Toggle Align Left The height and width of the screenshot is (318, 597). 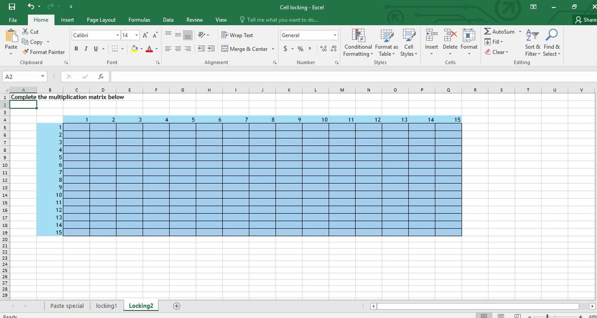(169, 49)
